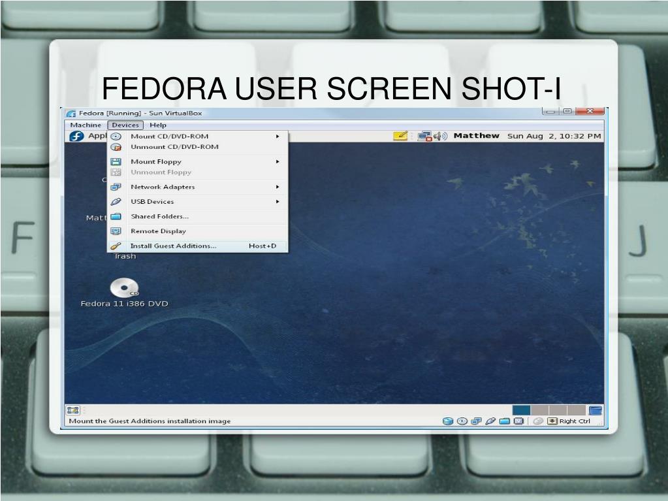The width and height of the screenshot is (668, 501).
Task: Open the Matthew user menu
Action: pos(476,135)
